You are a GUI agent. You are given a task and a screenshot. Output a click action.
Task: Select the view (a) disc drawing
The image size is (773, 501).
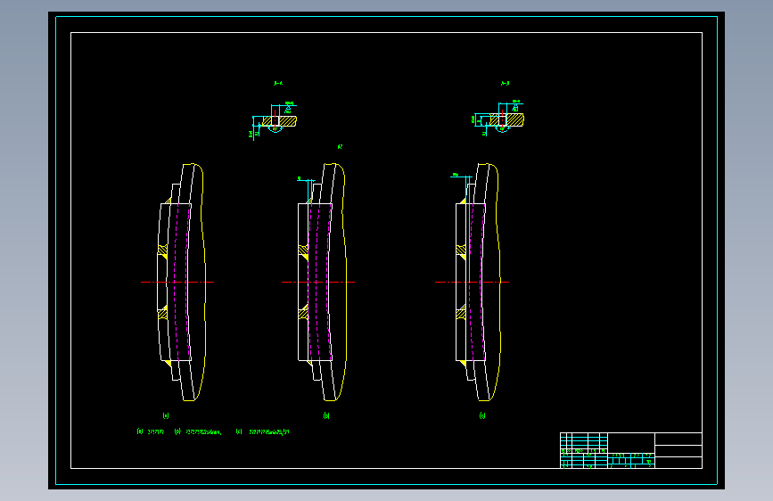[x=181, y=282]
